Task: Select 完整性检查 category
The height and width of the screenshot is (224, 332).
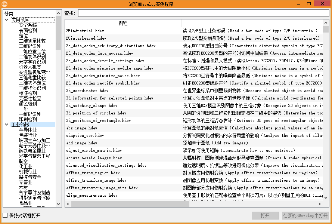Action: click(30, 98)
